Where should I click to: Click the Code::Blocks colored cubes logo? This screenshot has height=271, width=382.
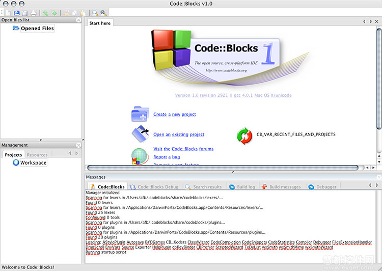point(171,50)
